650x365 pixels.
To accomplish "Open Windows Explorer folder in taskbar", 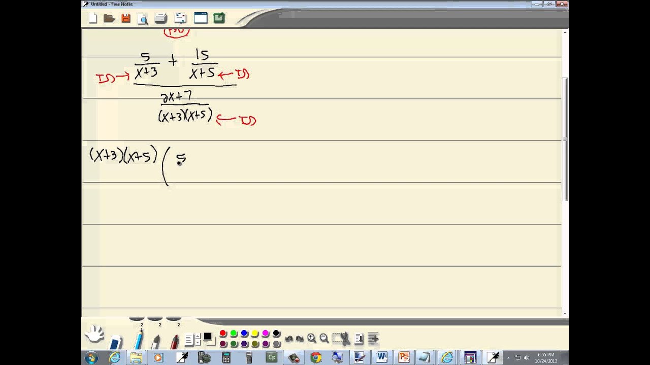I will (136, 358).
